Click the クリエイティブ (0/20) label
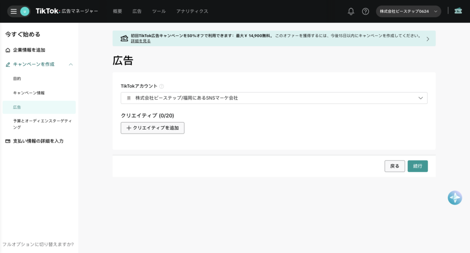 coord(147,116)
